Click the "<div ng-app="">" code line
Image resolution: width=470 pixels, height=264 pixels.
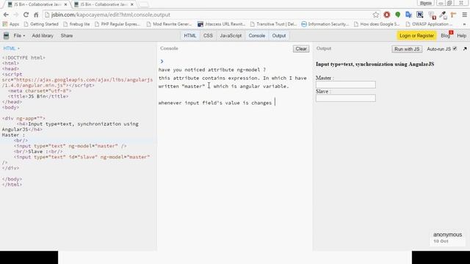23,118
